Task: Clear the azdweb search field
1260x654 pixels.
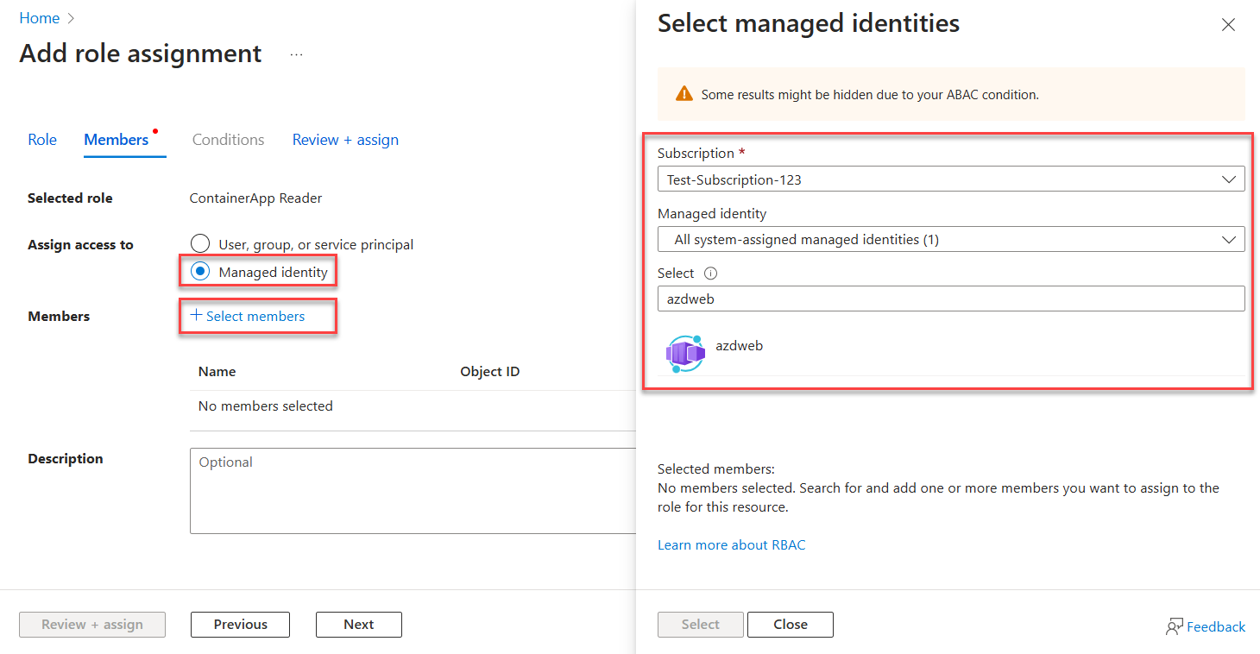Action: tap(949, 299)
